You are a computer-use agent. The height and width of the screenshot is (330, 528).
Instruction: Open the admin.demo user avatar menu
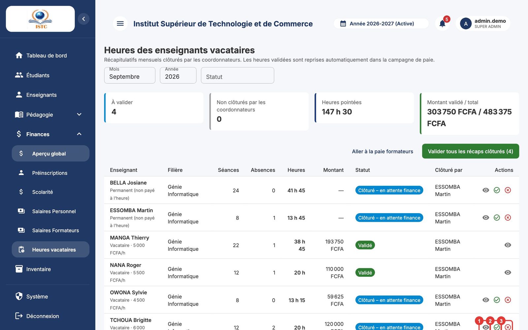click(x=466, y=24)
